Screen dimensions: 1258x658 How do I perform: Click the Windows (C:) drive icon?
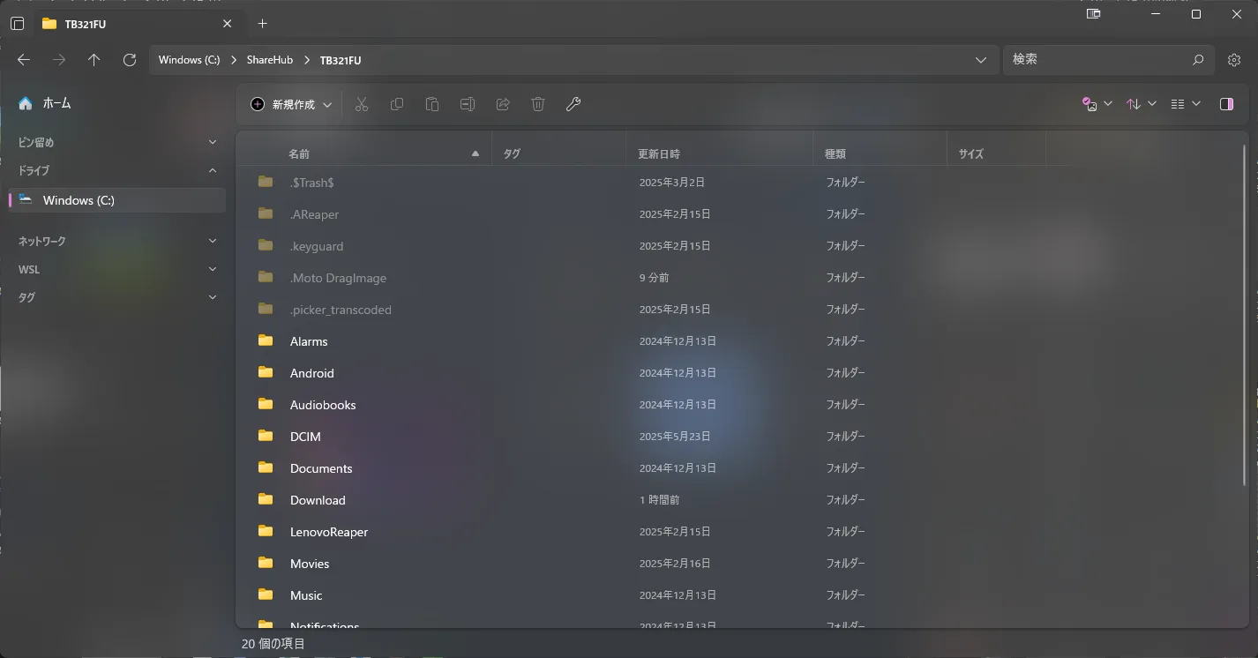(26, 200)
